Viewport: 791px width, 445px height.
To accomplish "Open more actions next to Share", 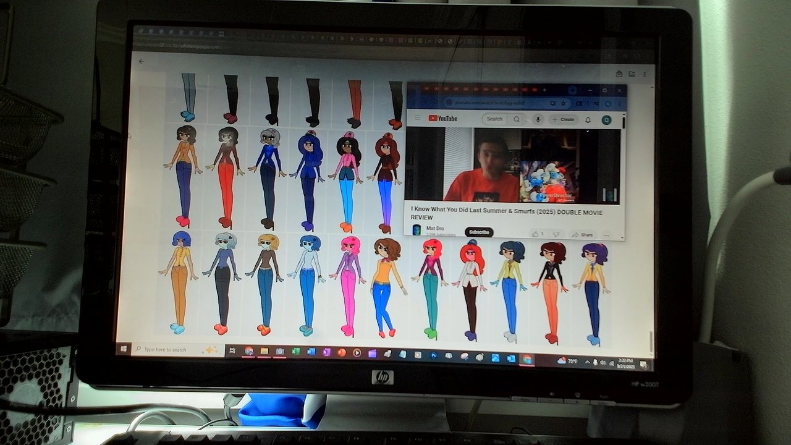I will pyautogui.click(x=606, y=235).
